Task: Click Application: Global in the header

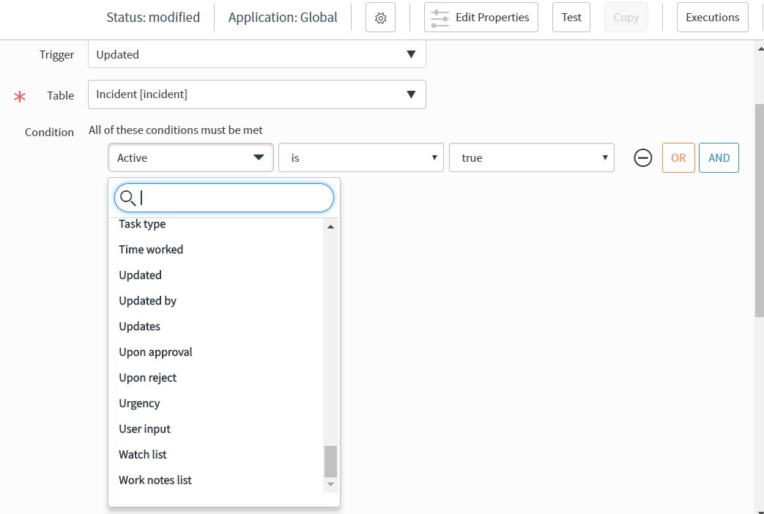Action: [x=283, y=17]
